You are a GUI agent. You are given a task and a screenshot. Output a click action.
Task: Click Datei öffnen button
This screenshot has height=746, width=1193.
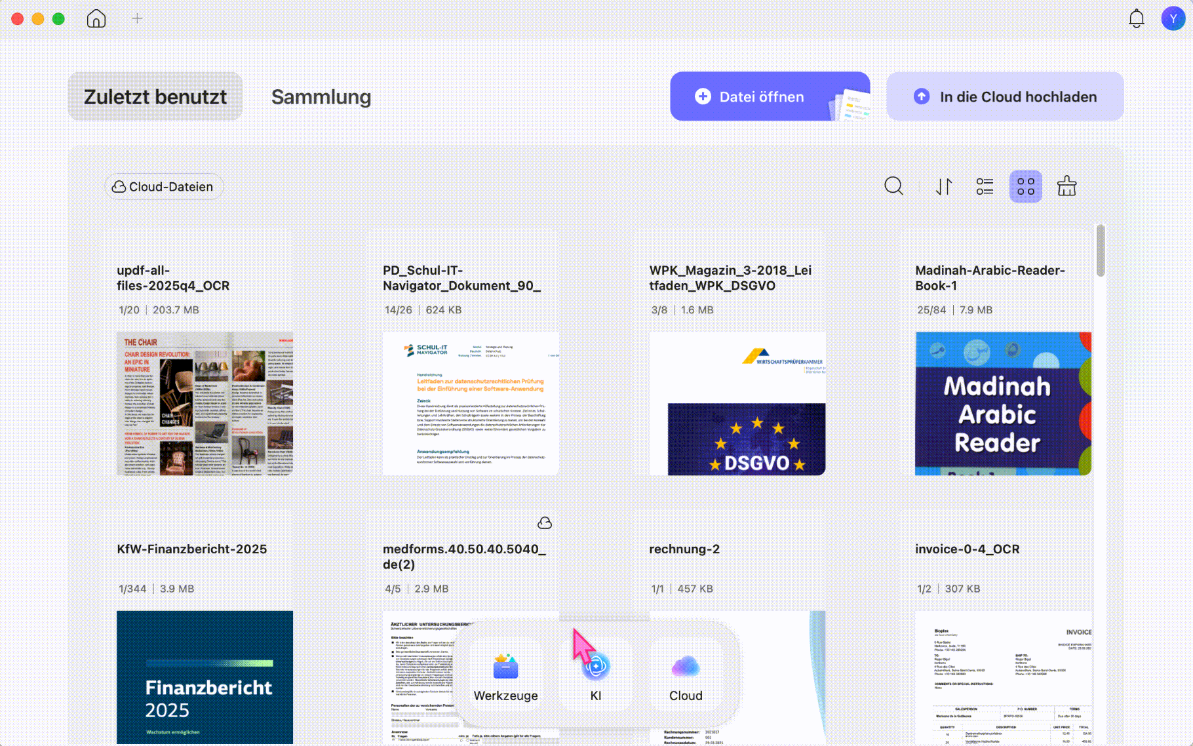tap(770, 96)
